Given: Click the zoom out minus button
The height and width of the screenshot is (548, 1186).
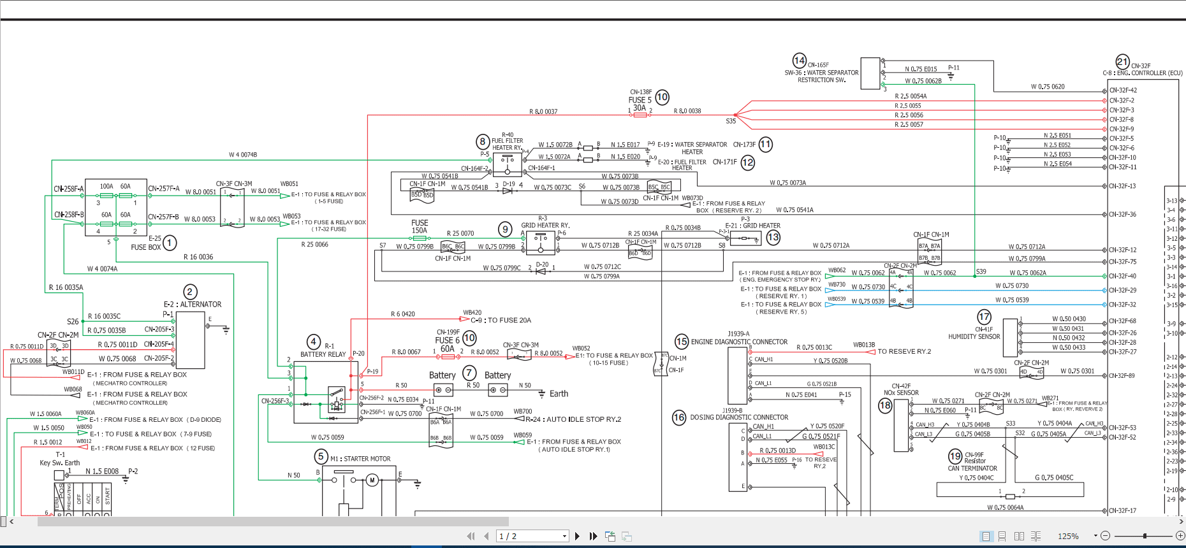Looking at the screenshot, I should (1106, 537).
